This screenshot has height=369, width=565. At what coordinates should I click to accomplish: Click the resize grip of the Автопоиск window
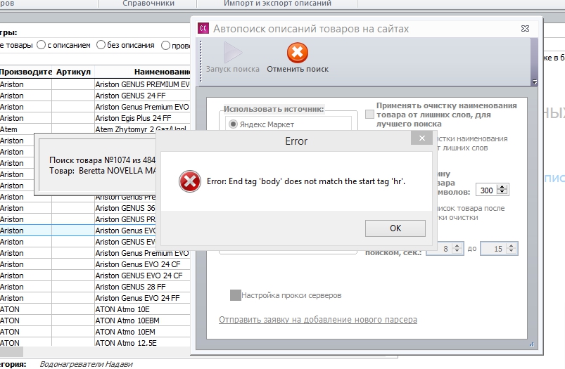pyautogui.click(x=531, y=344)
